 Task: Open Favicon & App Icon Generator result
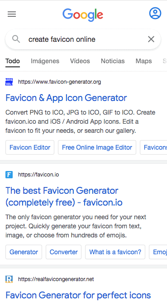coord(66,98)
